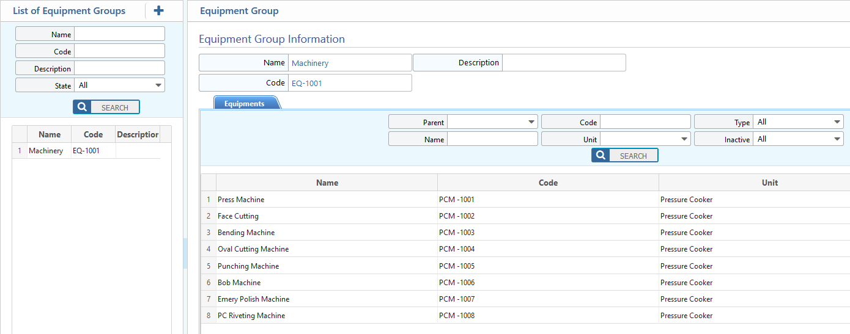Select the Bob Machine row
The image size is (850, 334).
pyautogui.click(x=526, y=283)
